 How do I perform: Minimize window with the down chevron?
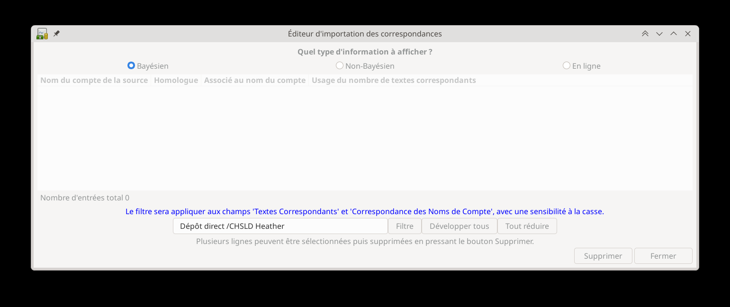pyautogui.click(x=659, y=34)
